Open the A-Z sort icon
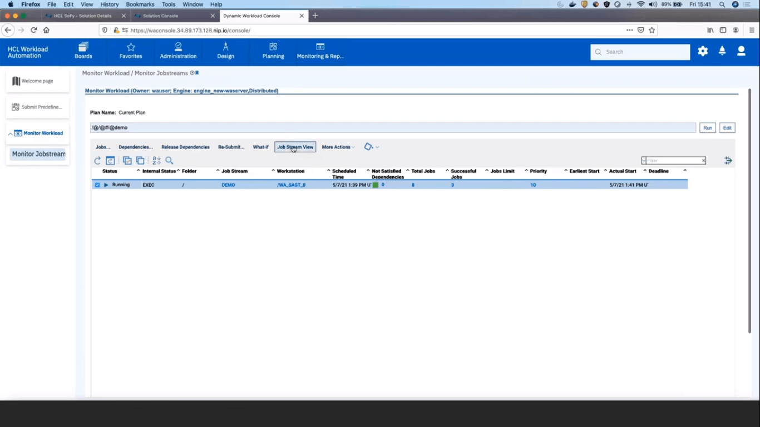 coord(156,161)
